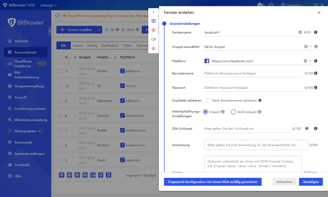Clear the Fenstername field with X icon
328x197 pixels.
pos(300,32)
